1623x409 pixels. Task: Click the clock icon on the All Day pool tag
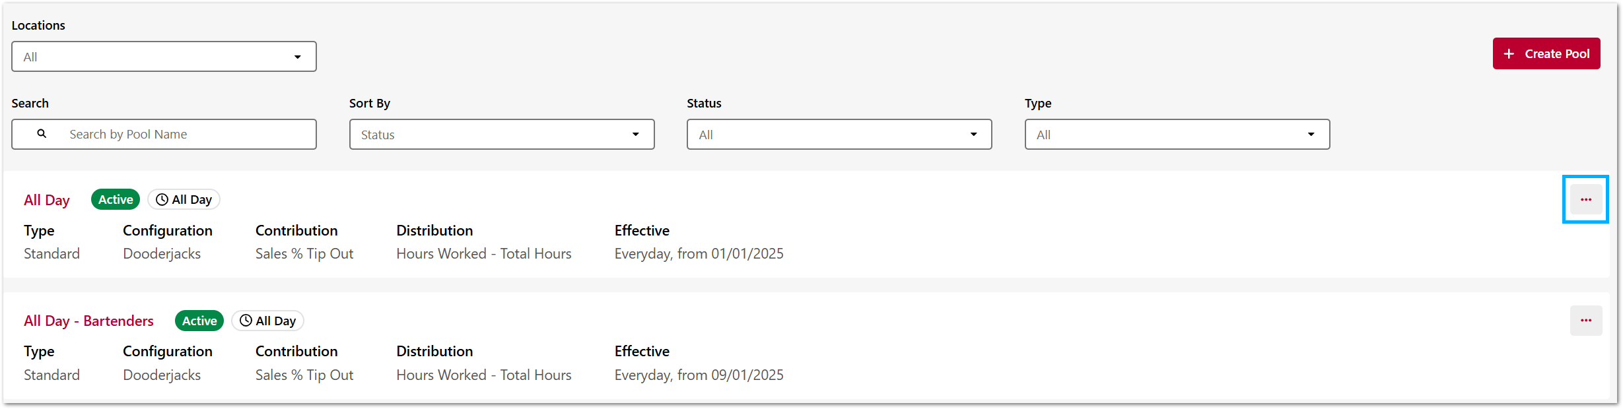point(162,200)
